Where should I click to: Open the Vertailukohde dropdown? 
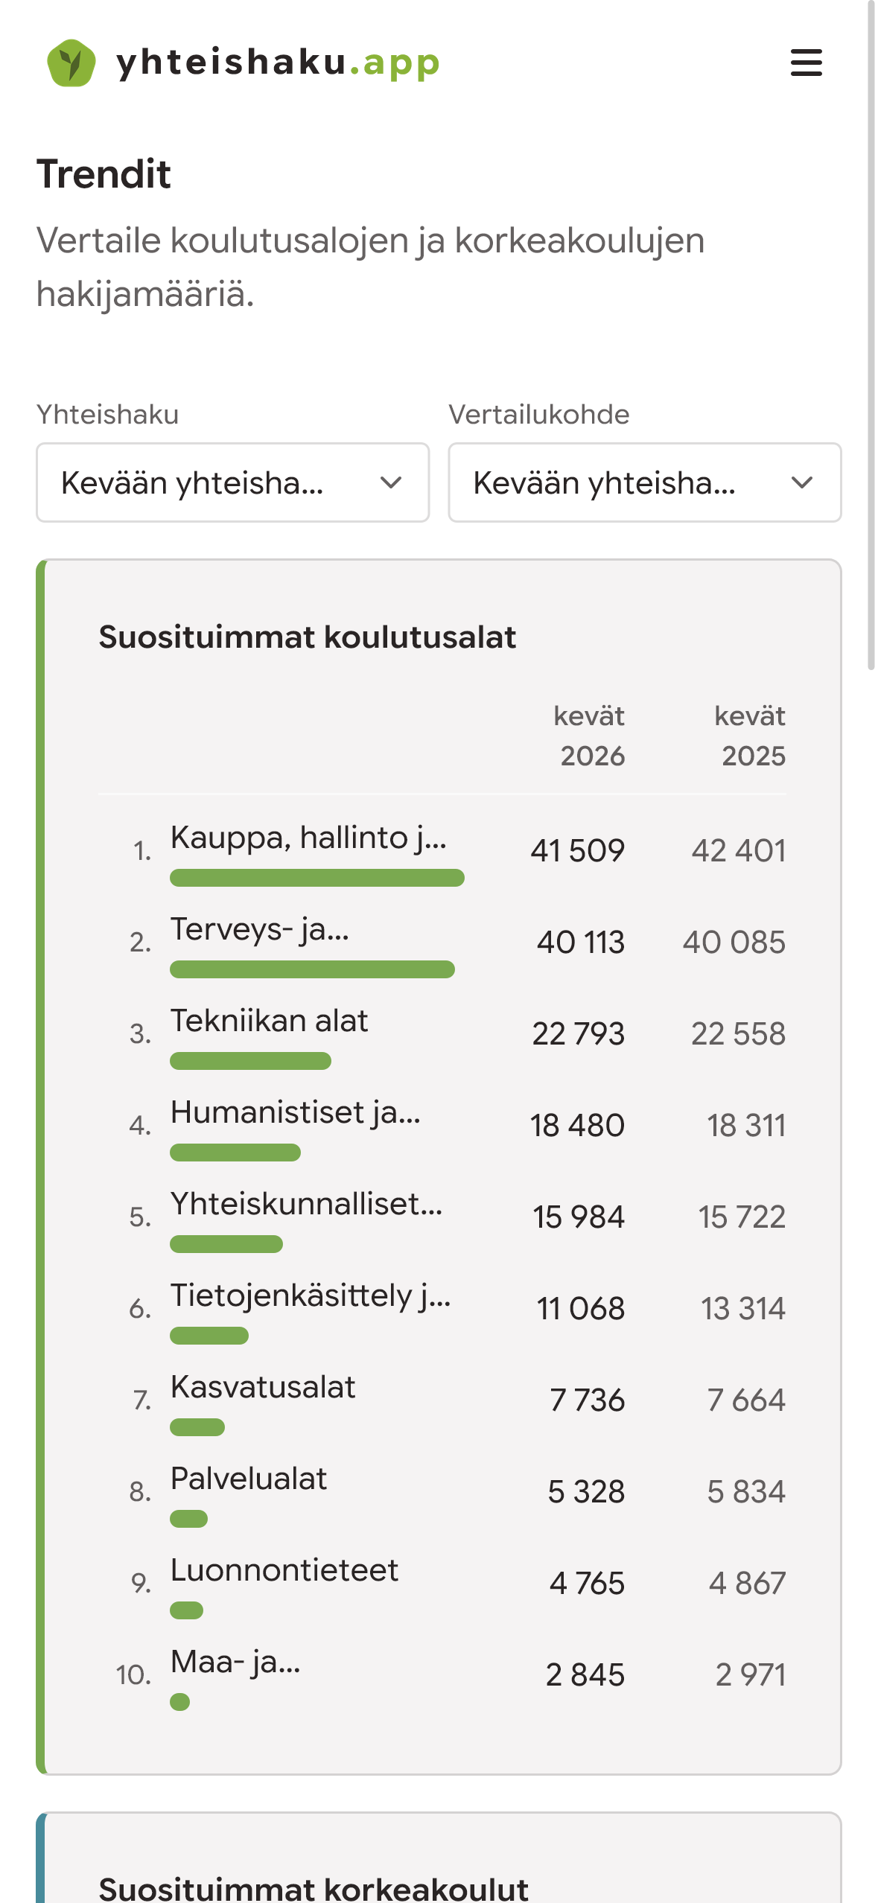click(x=644, y=482)
